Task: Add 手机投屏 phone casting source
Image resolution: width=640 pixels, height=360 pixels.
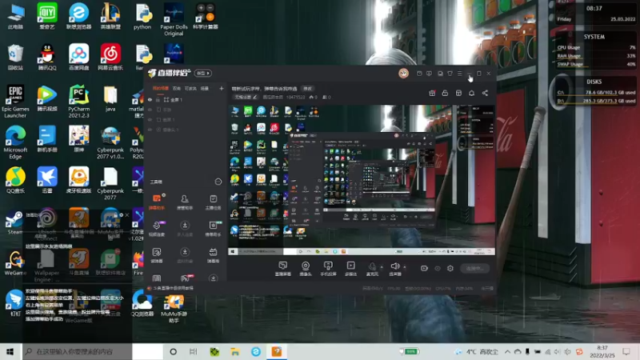Action: point(328,269)
